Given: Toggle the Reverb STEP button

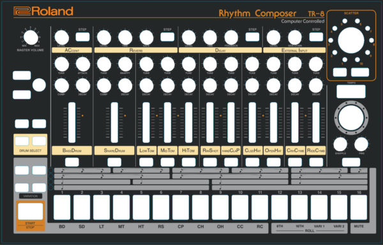Looking at the screenshot, I should pos(167,37).
